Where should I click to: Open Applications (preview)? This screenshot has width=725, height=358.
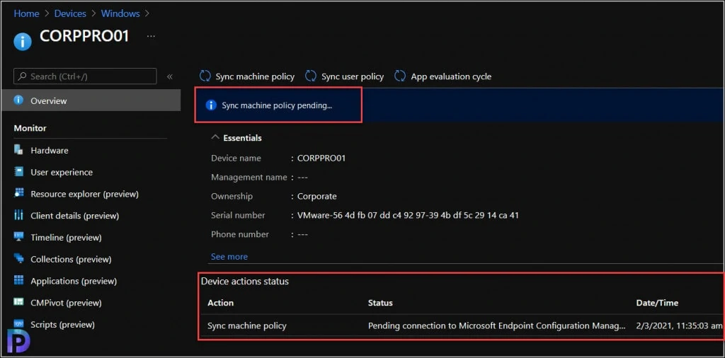click(x=74, y=281)
